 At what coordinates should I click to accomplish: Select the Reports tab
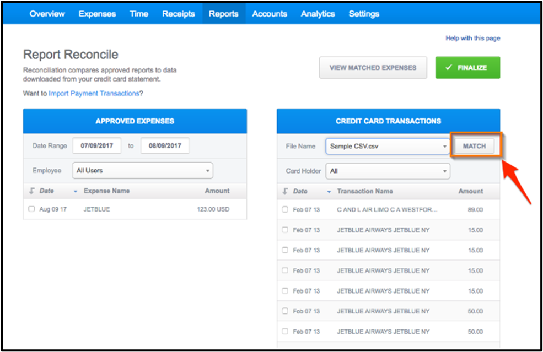click(224, 14)
